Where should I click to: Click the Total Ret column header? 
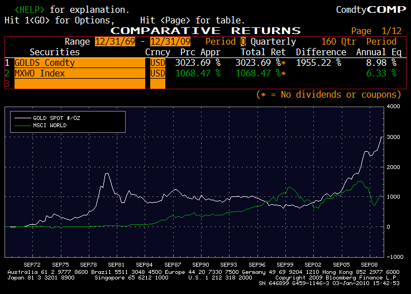(263, 52)
